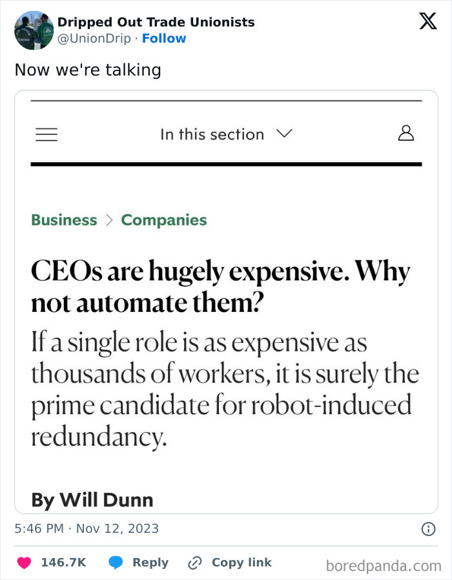
Task: Click the account person icon
Action: pos(406,133)
